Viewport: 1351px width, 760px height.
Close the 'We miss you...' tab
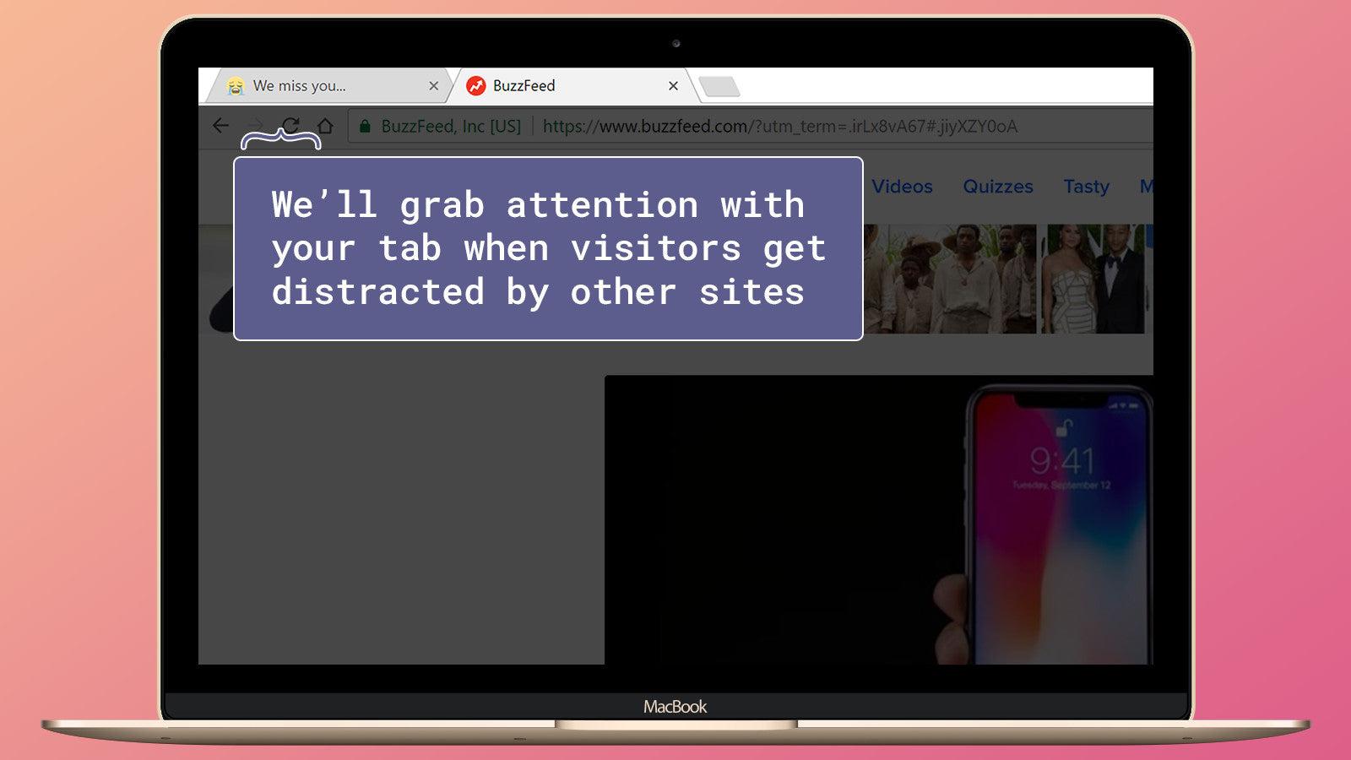pyautogui.click(x=433, y=85)
